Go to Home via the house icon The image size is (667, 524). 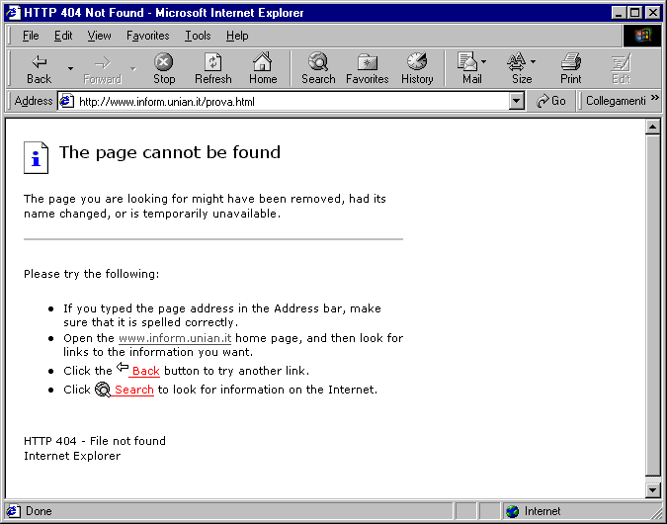[x=263, y=61]
